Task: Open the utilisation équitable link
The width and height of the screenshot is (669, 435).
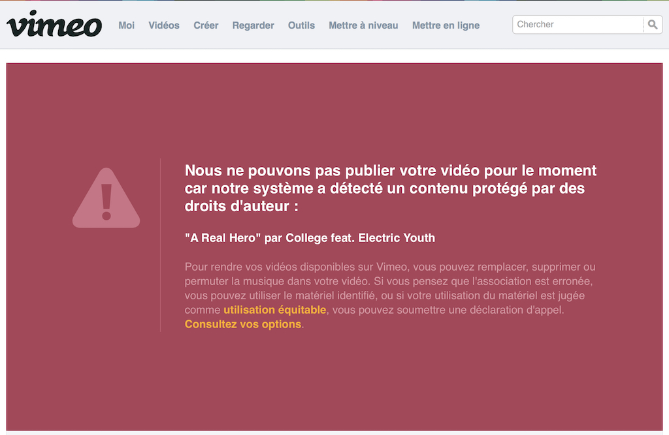Action: coord(274,310)
